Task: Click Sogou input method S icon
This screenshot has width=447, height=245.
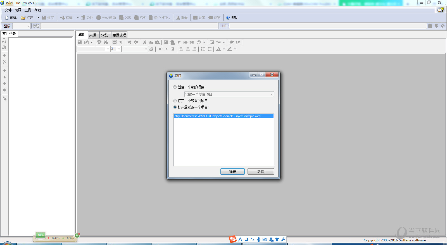Action: [x=233, y=239]
